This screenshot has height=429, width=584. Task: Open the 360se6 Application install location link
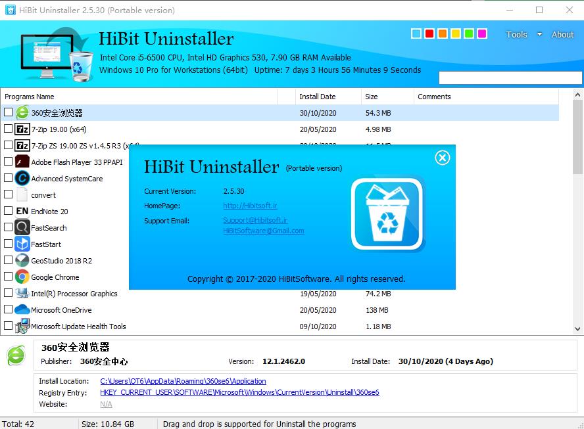pyautogui.click(x=183, y=381)
